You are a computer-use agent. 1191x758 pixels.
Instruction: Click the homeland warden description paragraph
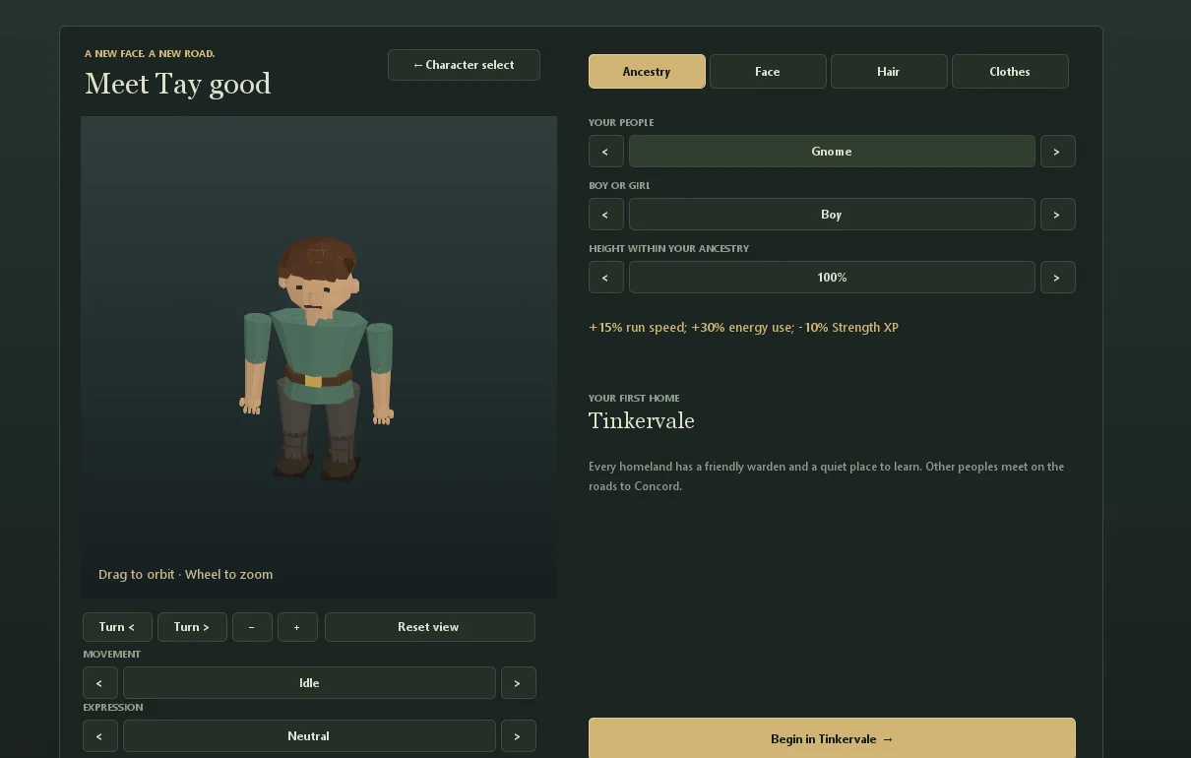[827, 476]
